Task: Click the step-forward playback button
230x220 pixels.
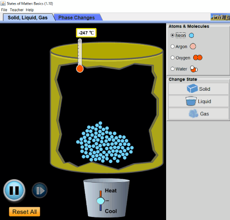Action: tap(39, 190)
